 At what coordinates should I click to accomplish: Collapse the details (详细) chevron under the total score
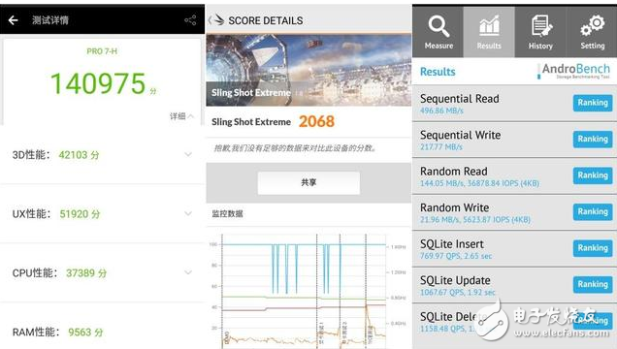190,116
